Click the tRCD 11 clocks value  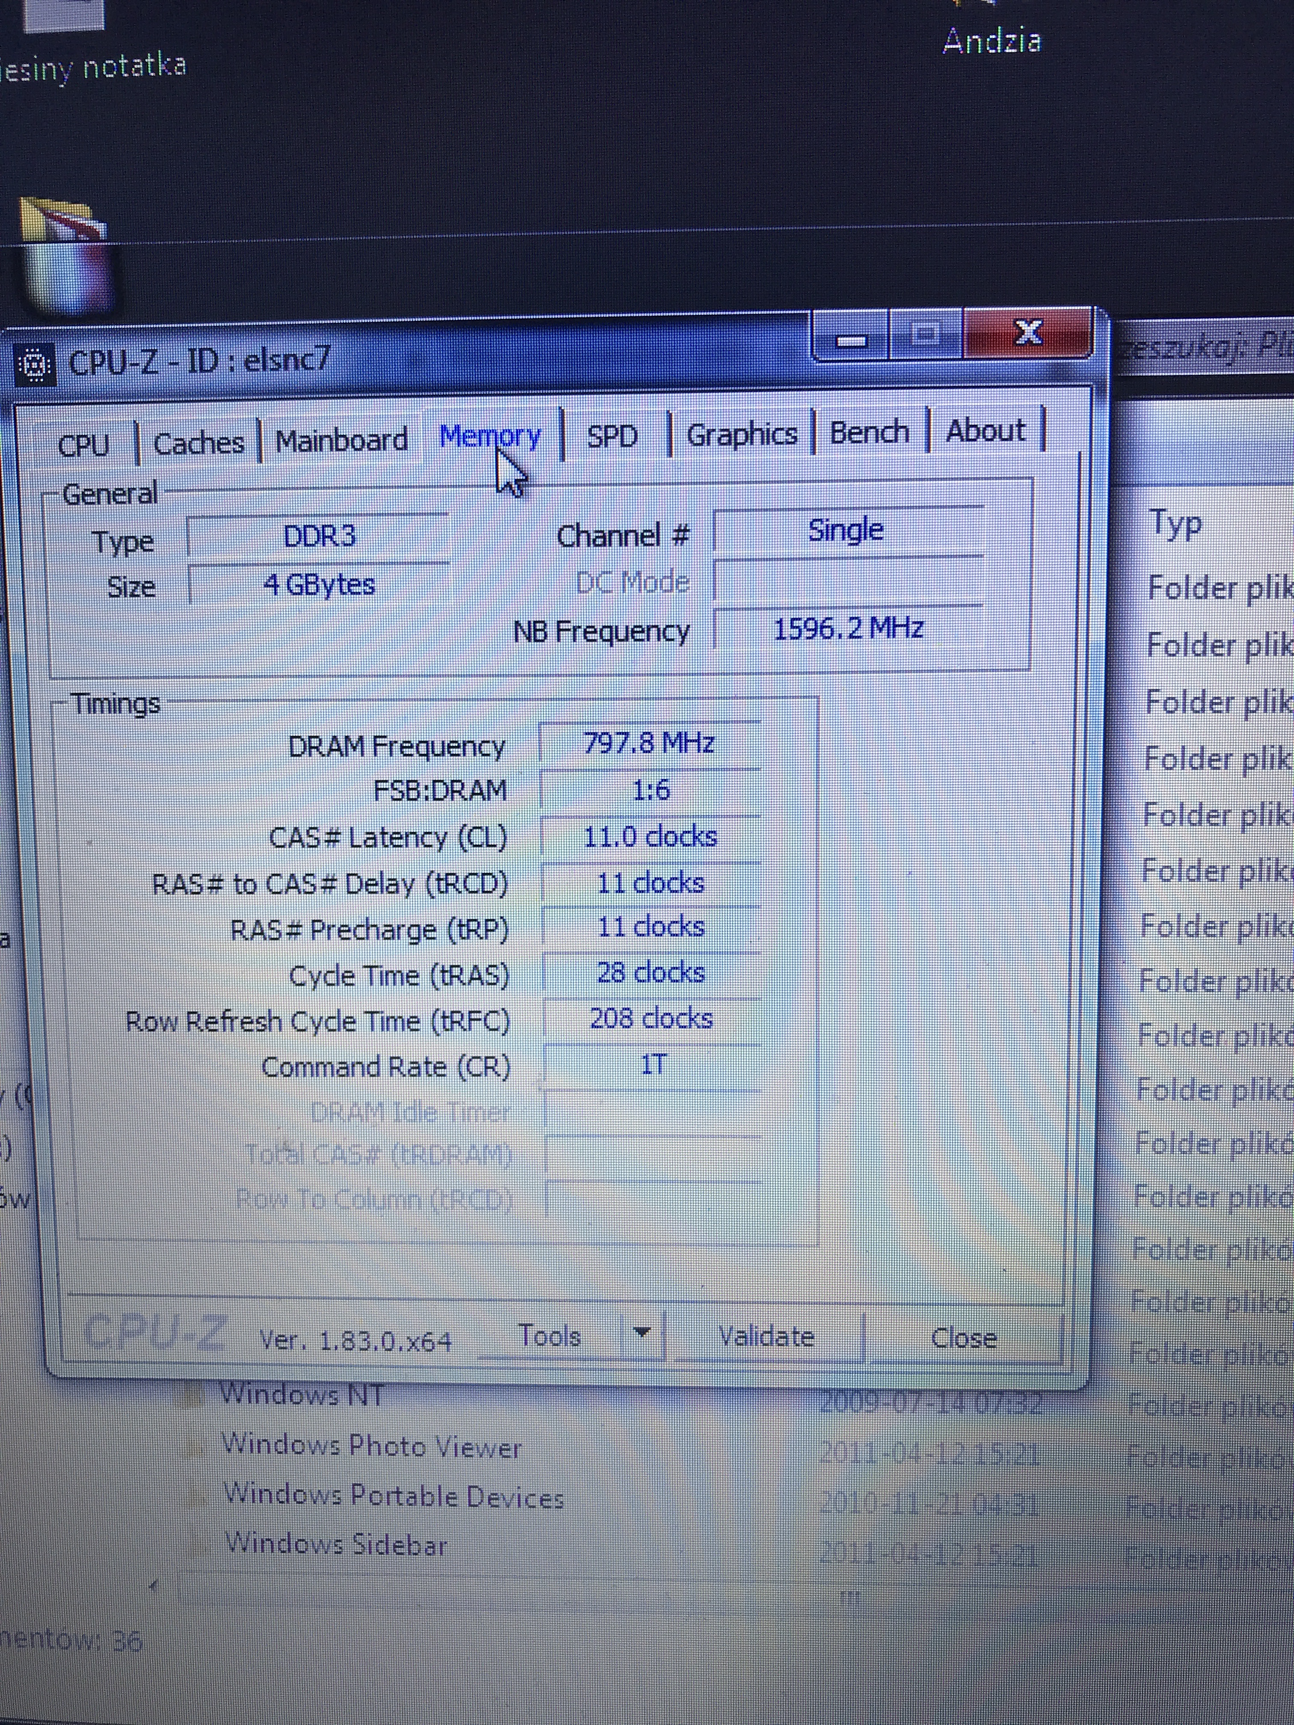(x=650, y=883)
